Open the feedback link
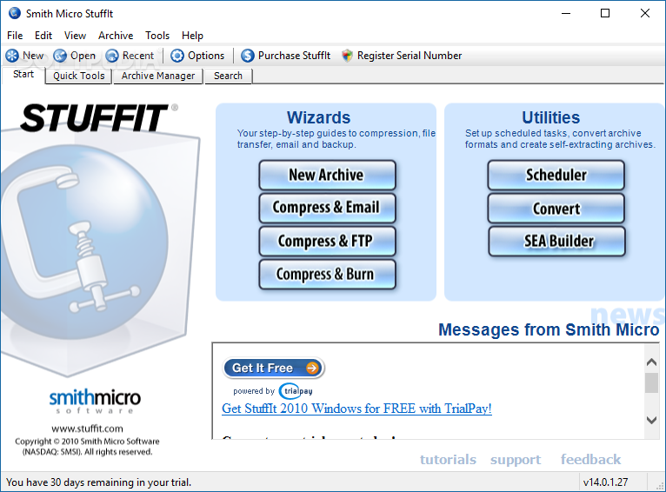Image resolution: width=666 pixels, height=492 pixels. [591, 459]
